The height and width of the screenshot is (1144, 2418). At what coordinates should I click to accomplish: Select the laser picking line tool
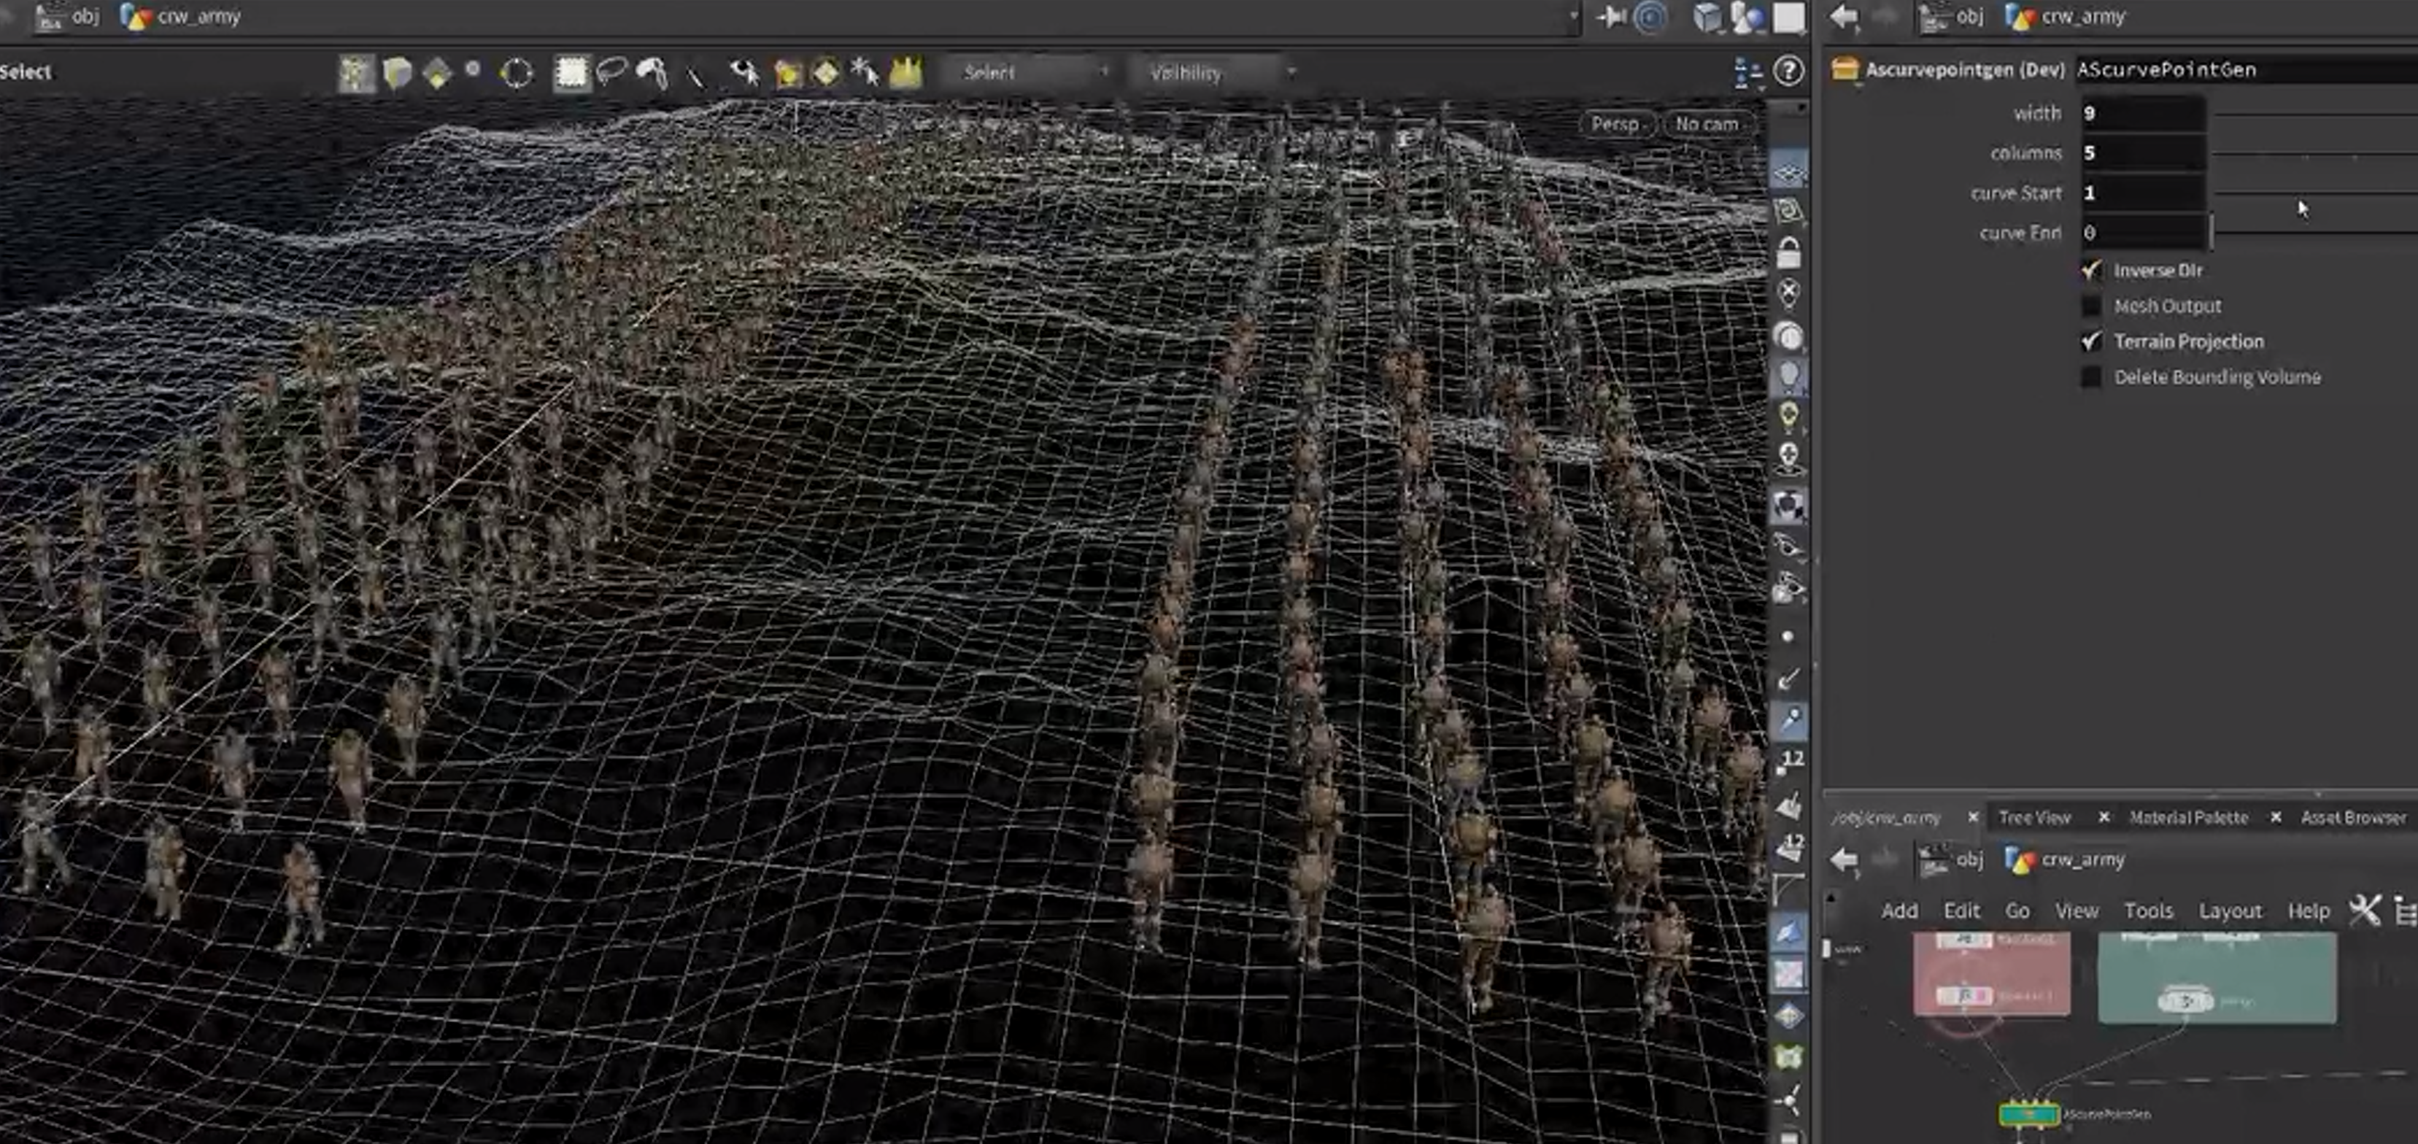click(x=695, y=75)
